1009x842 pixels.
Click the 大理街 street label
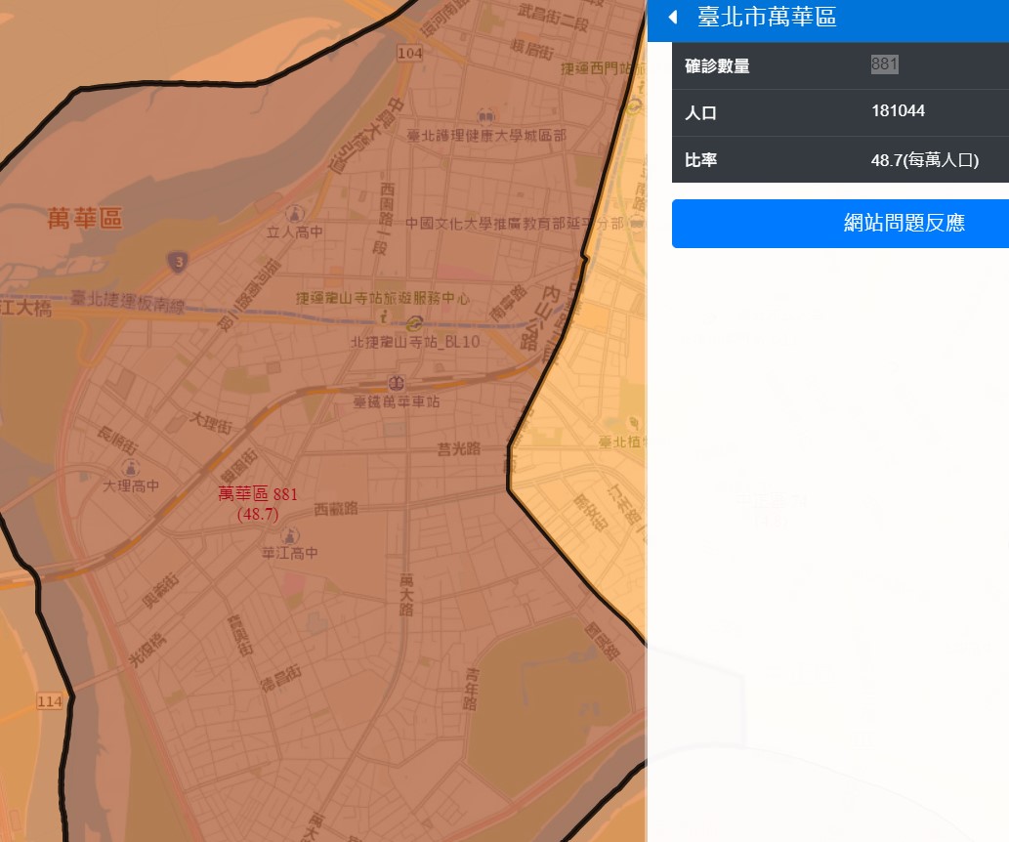pos(211,422)
